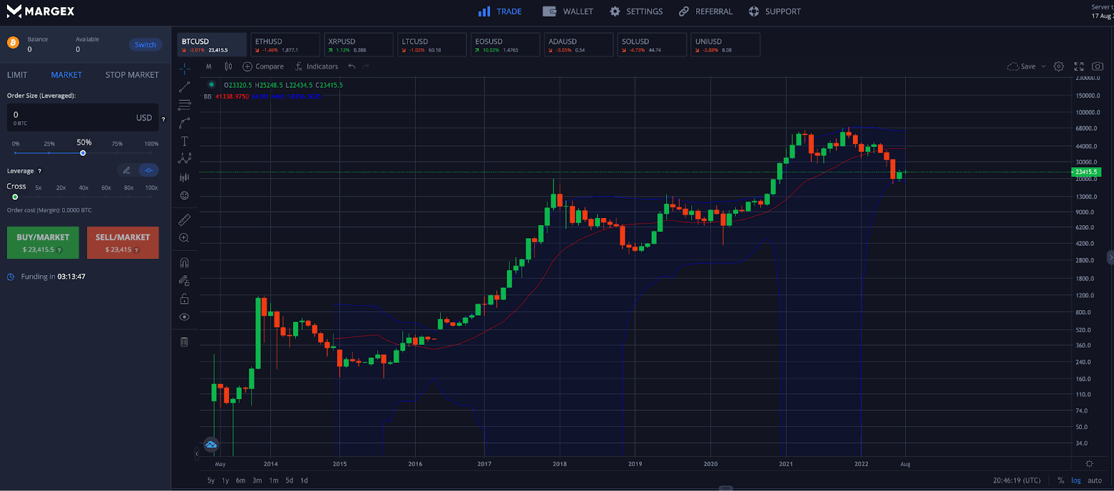Click the Switch balance button
This screenshot has width=1114, height=491.
coord(146,45)
